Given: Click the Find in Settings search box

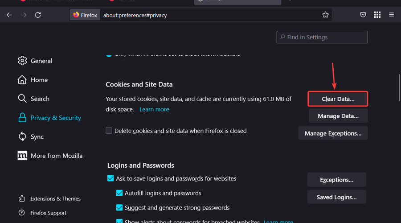Looking at the screenshot, I should pos(322,37).
